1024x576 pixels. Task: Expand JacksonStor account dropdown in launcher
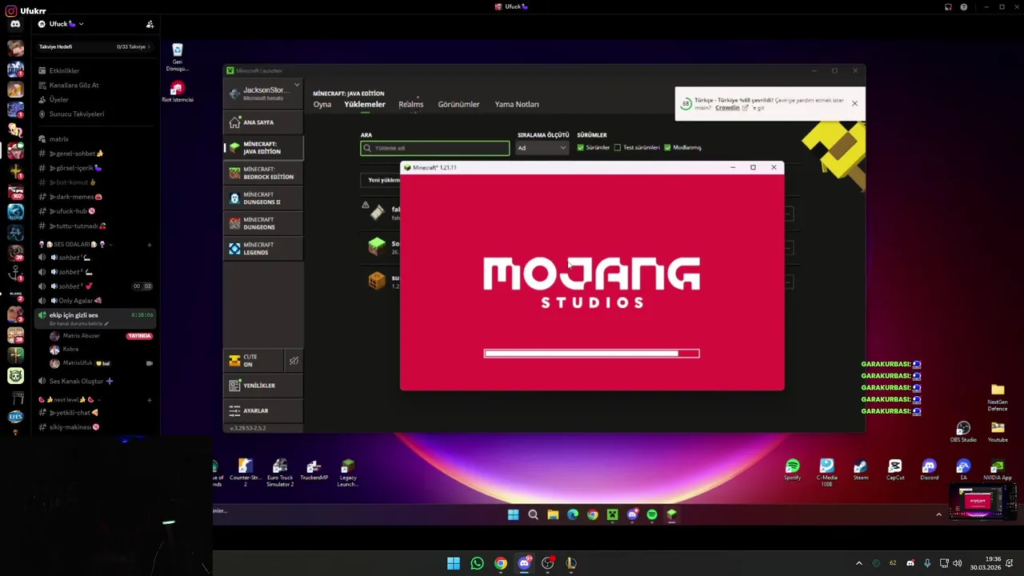tap(297, 85)
